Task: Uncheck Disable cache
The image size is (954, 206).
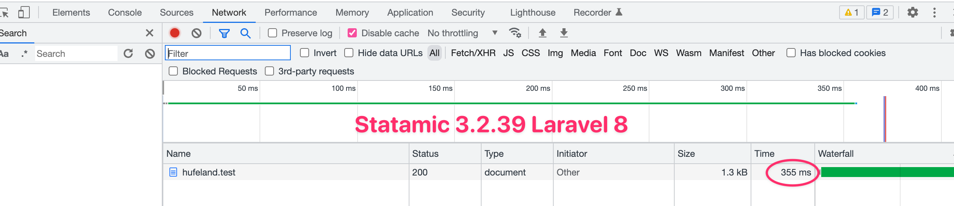Action: click(352, 33)
